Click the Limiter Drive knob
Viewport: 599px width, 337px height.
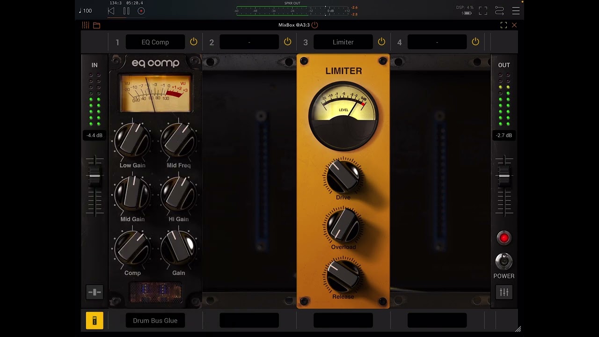pos(343,176)
